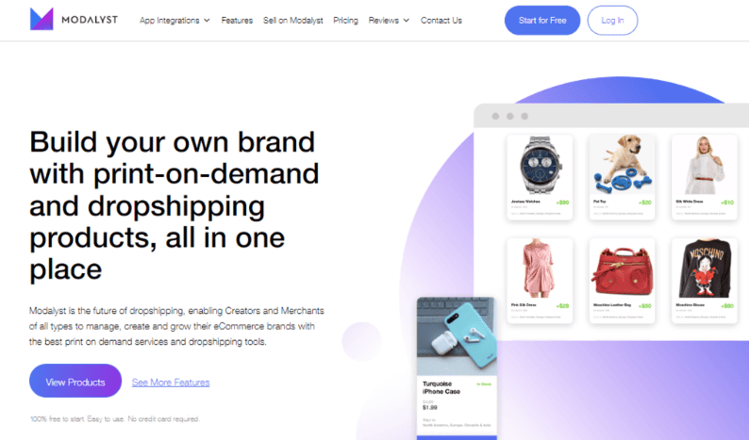Click the Modalyst logo icon
Viewport: 749px width, 440px height.
coord(42,19)
